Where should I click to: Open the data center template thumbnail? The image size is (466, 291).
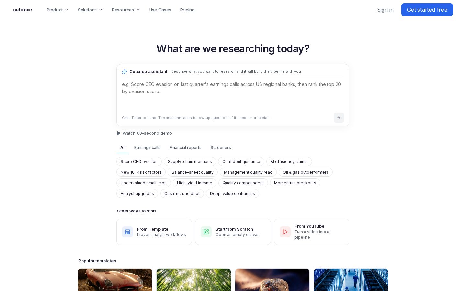pos(351,280)
